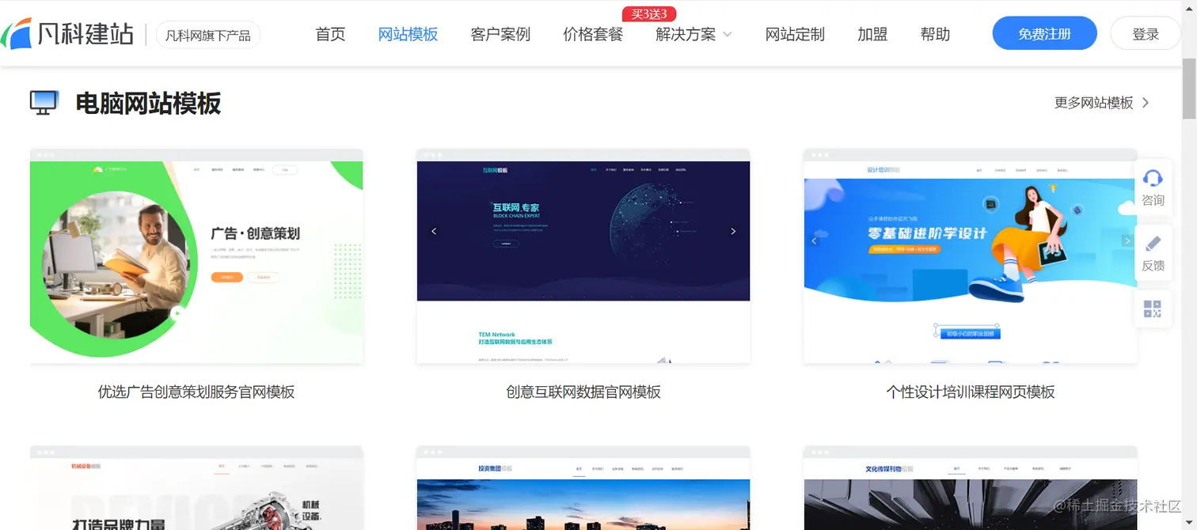Open the 广告·创意策划 template thumbnail

tap(196, 256)
